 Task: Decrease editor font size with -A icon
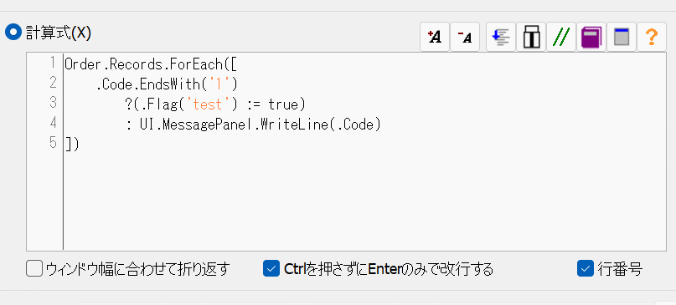(465, 38)
